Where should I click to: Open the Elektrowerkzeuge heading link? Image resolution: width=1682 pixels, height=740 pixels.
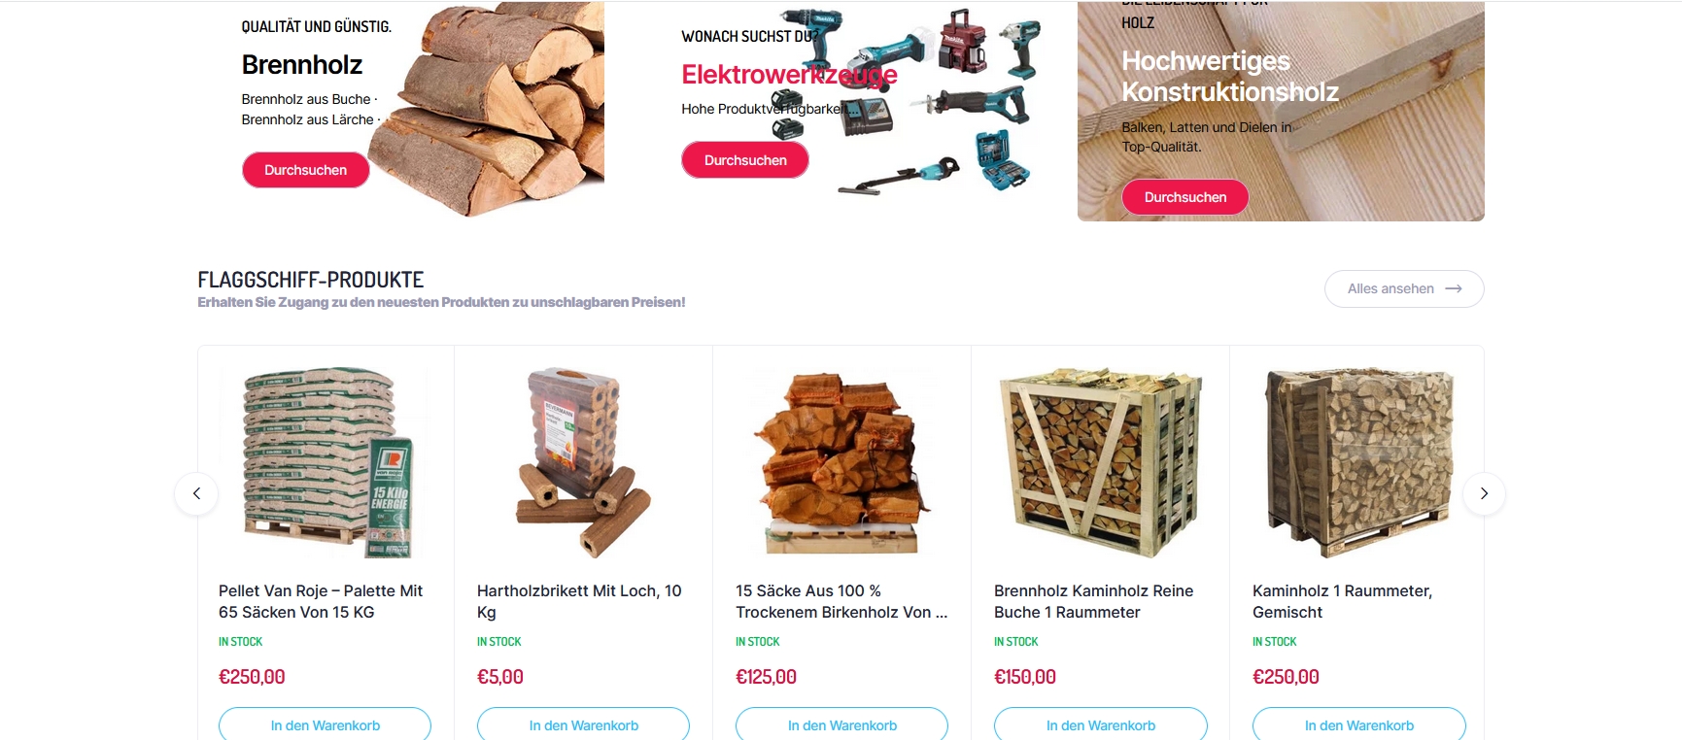[789, 75]
